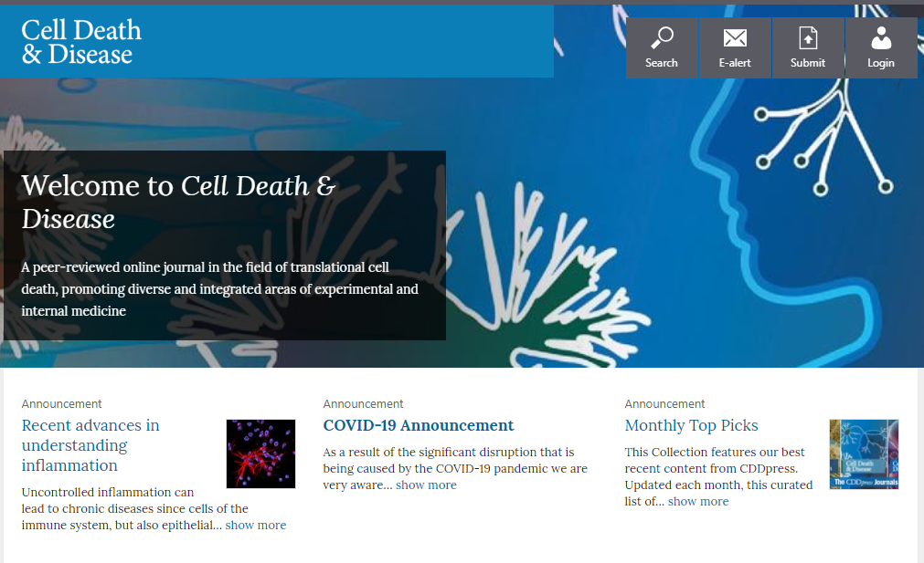Screen dimensions: 924x563
Task: Open 'Recent advances in understanding inflammation' link
Action: click(90, 445)
